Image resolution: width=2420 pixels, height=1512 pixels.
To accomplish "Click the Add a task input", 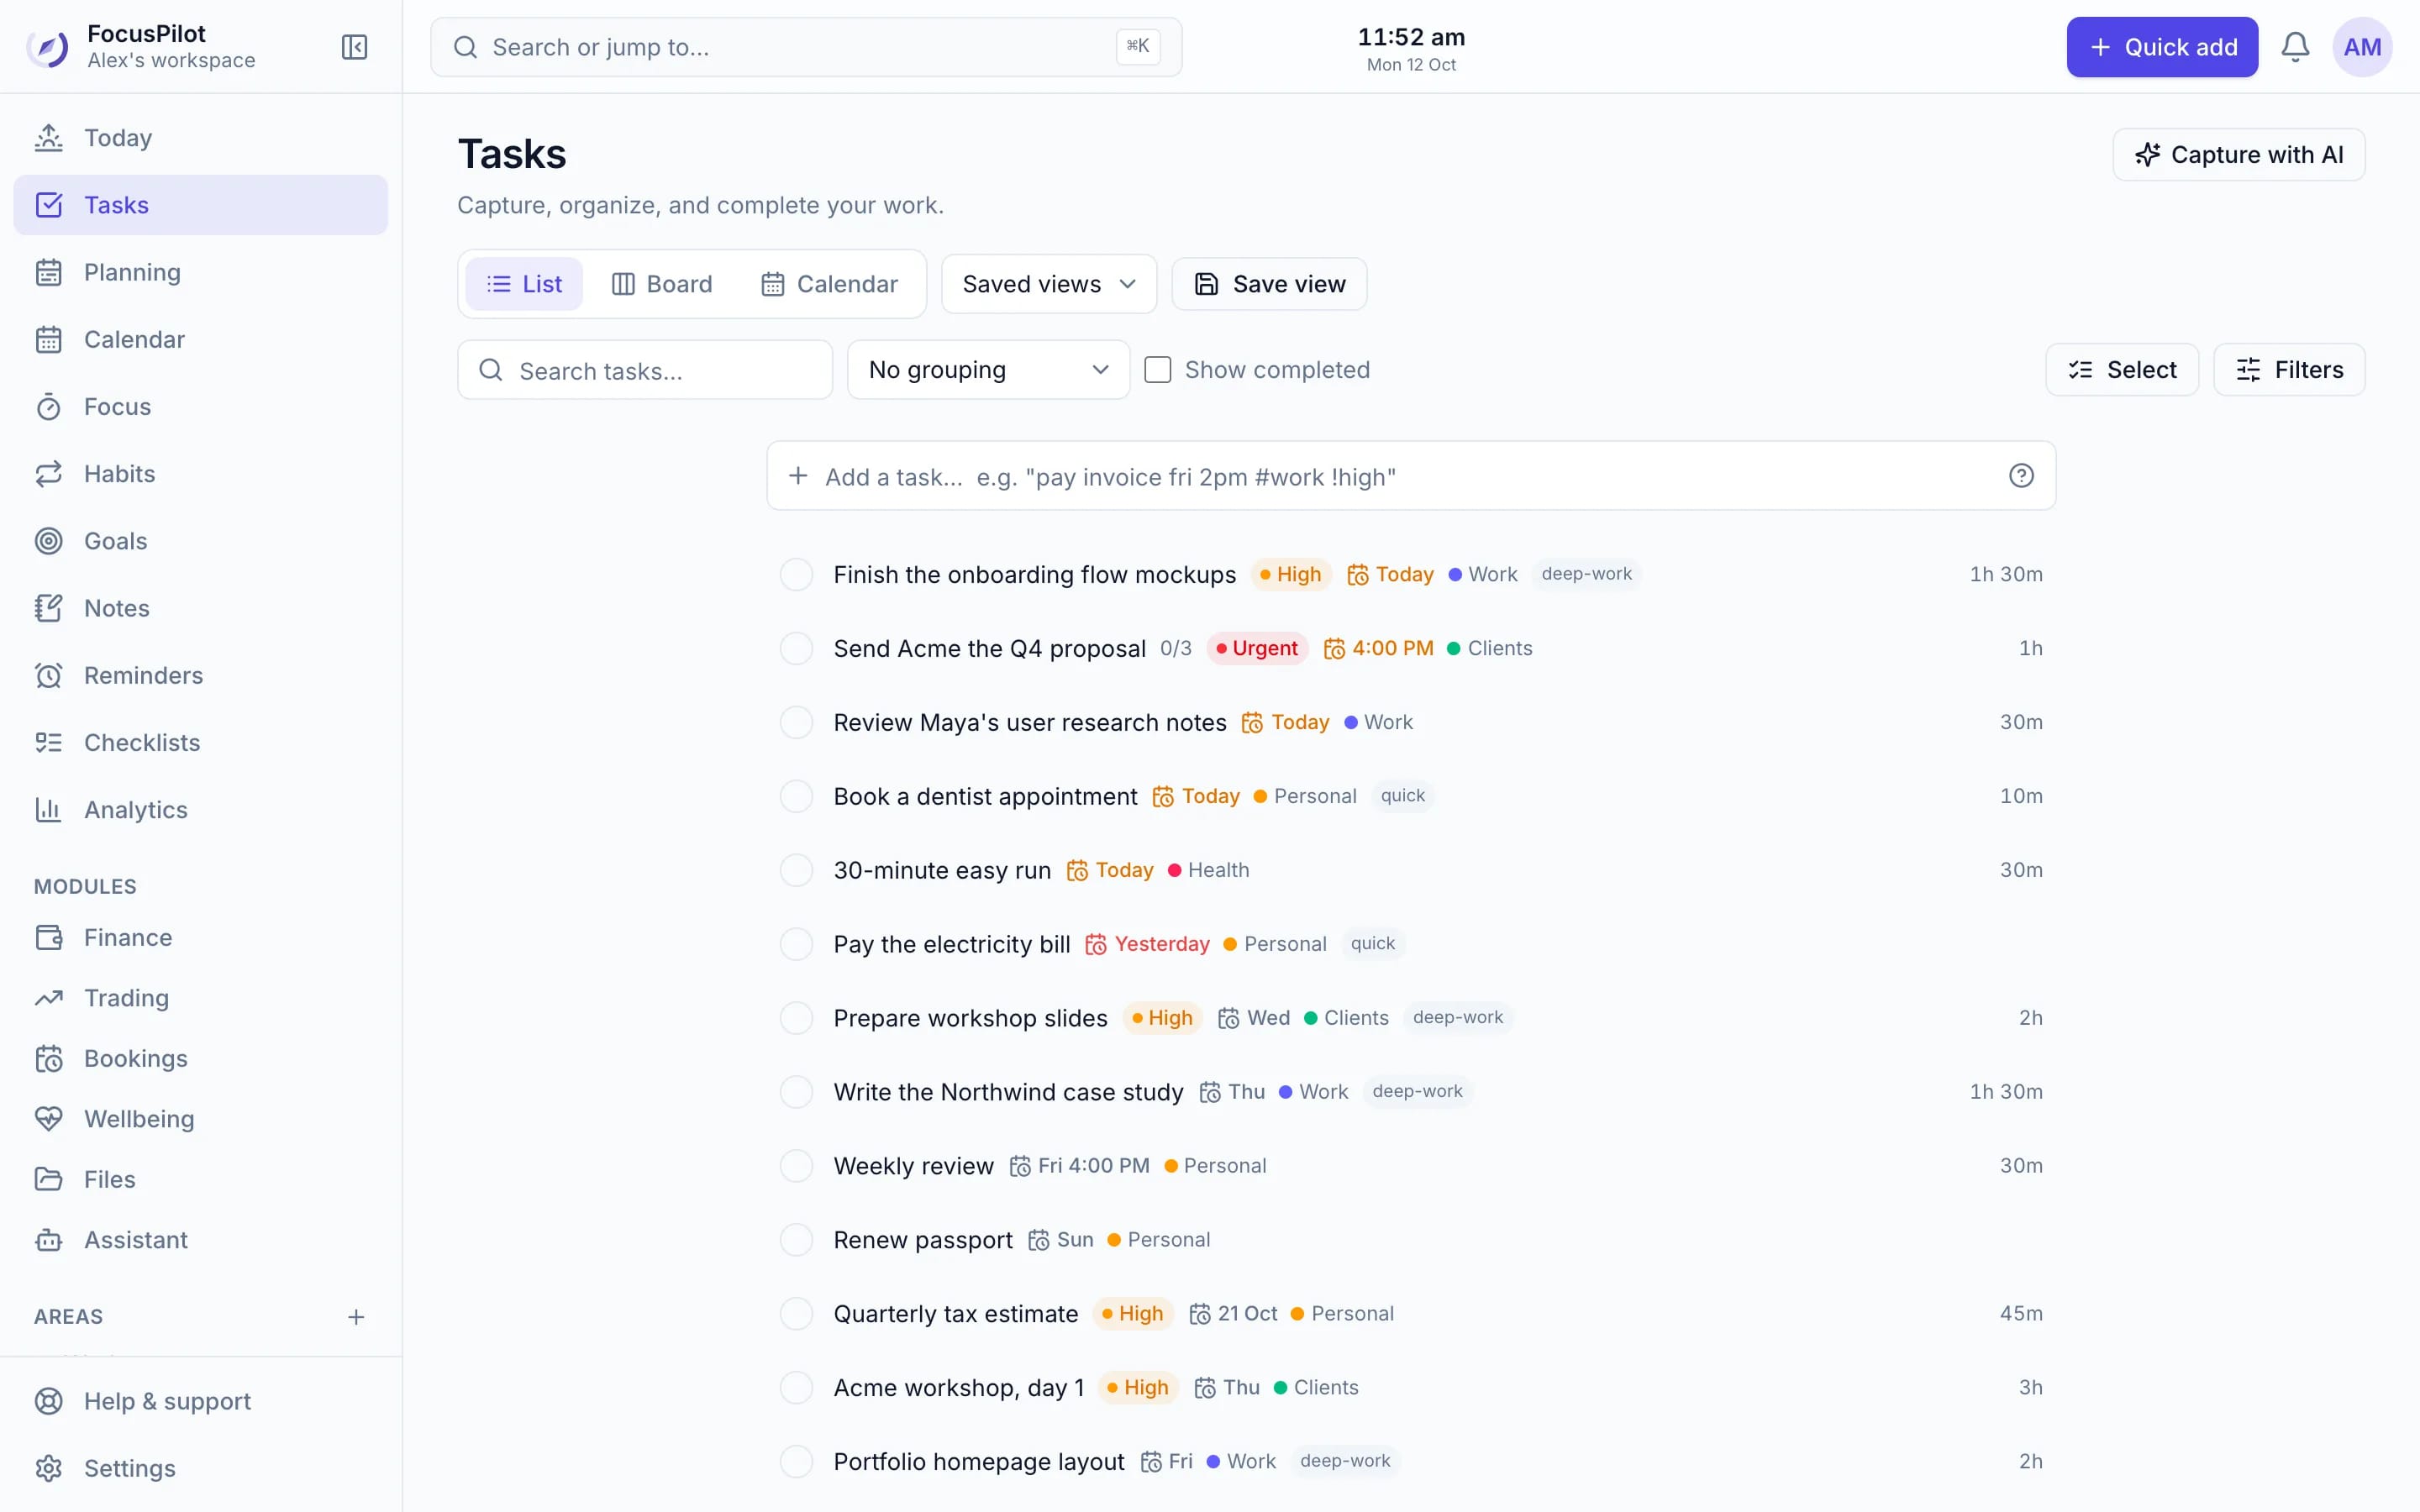I will (1411, 476).
